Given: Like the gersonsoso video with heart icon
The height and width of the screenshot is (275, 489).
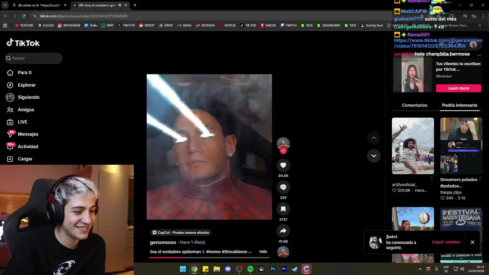Looking at the screenshot, I should [x=283, y=165].
